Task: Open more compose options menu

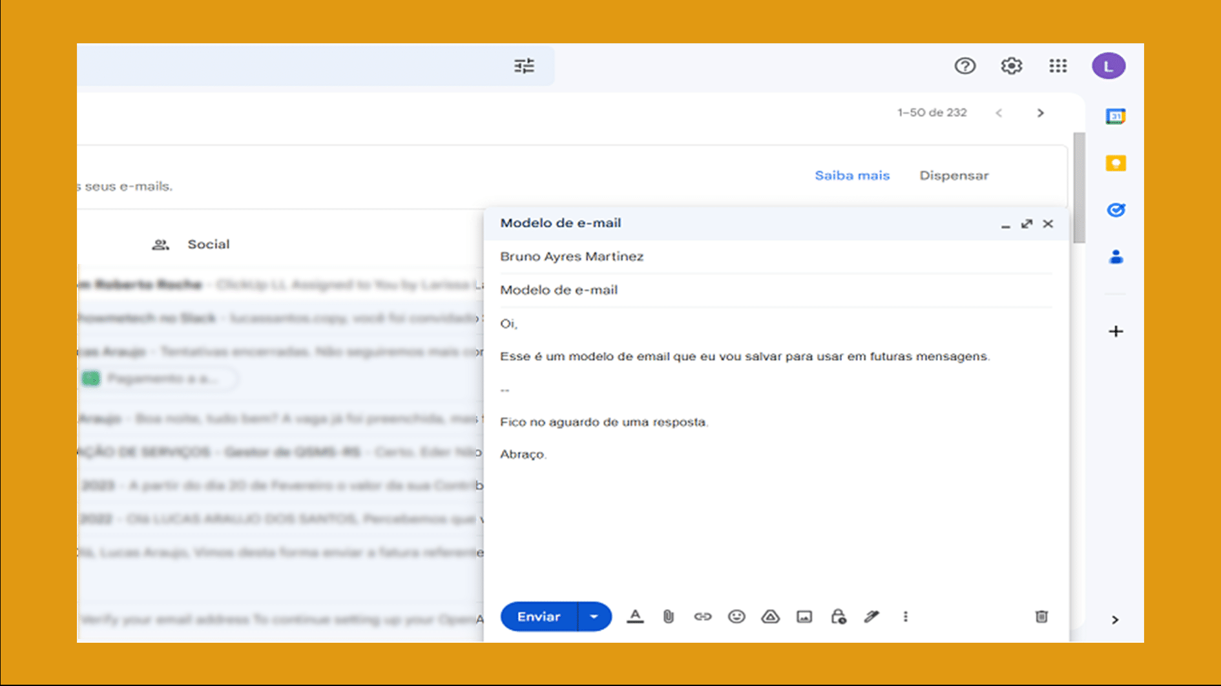Action: pyautogui.click(x=906, y=616)
